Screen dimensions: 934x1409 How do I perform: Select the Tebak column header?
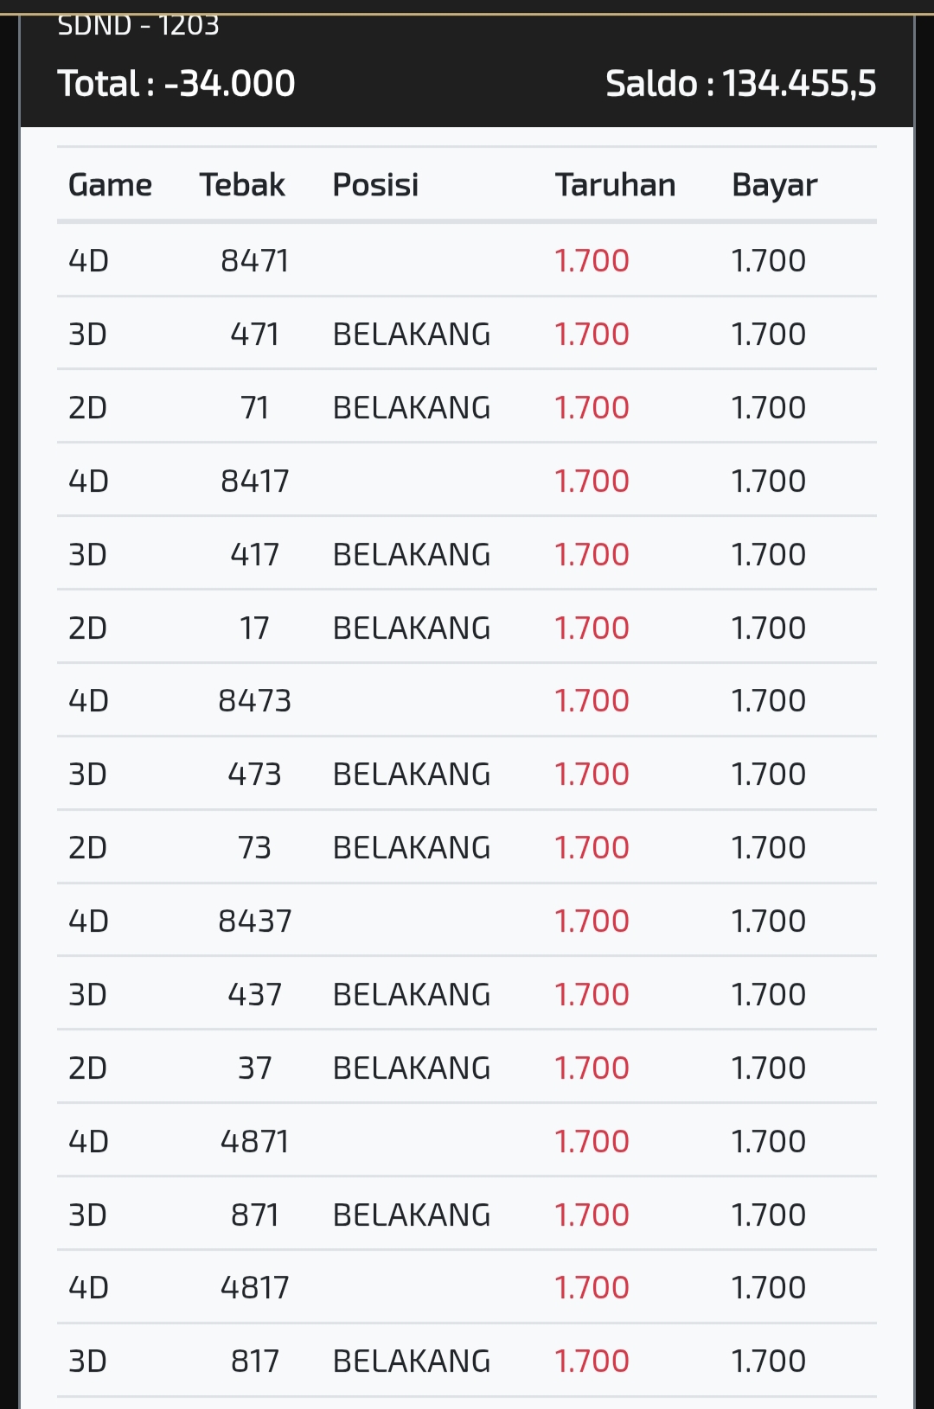click(242, 185)
